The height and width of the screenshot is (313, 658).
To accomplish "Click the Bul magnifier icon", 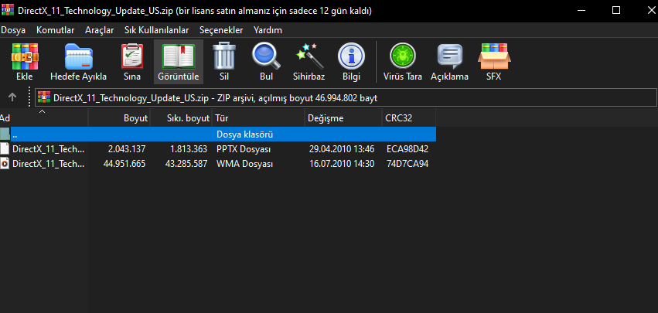I will [x=266, y=56].
